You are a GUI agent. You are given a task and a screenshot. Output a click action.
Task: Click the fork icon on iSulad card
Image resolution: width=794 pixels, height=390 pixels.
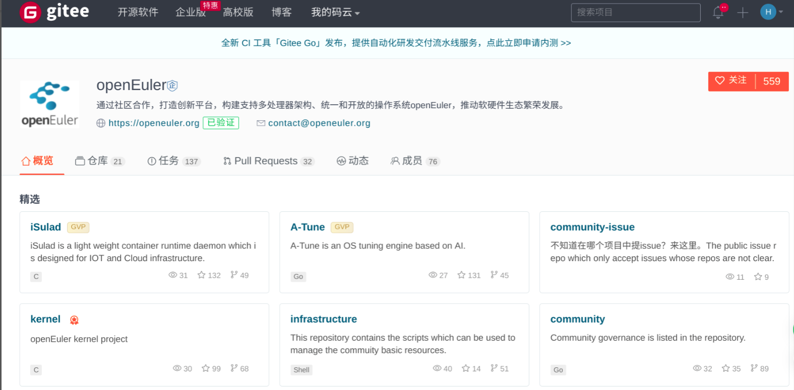234,275
